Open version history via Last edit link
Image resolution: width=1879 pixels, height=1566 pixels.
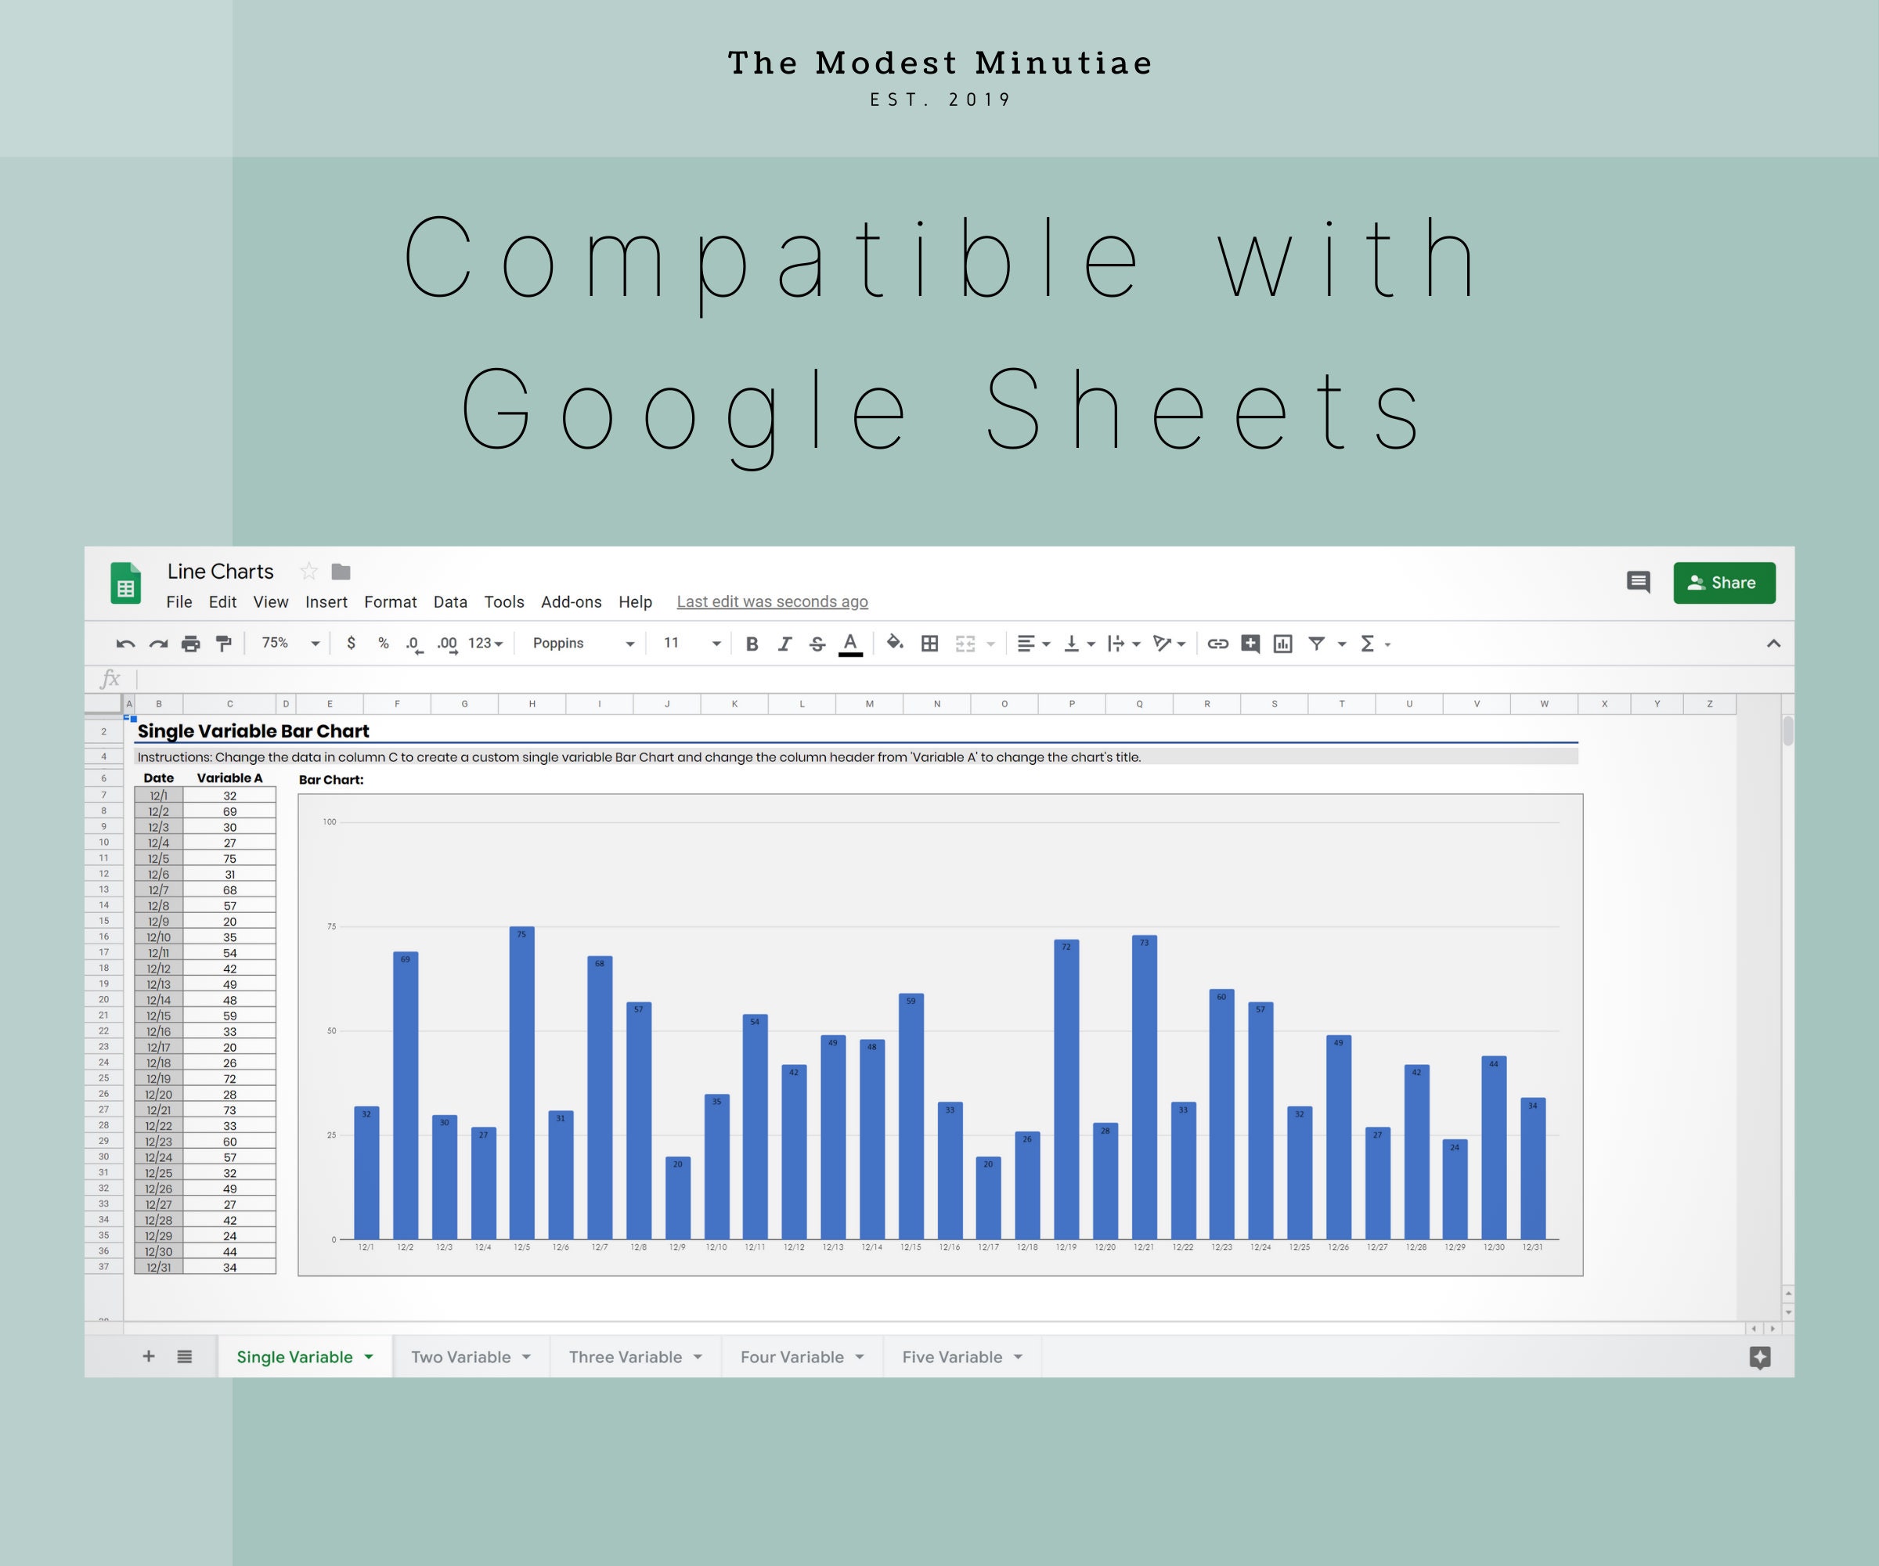pyautogui.click(x=771, y=601)
